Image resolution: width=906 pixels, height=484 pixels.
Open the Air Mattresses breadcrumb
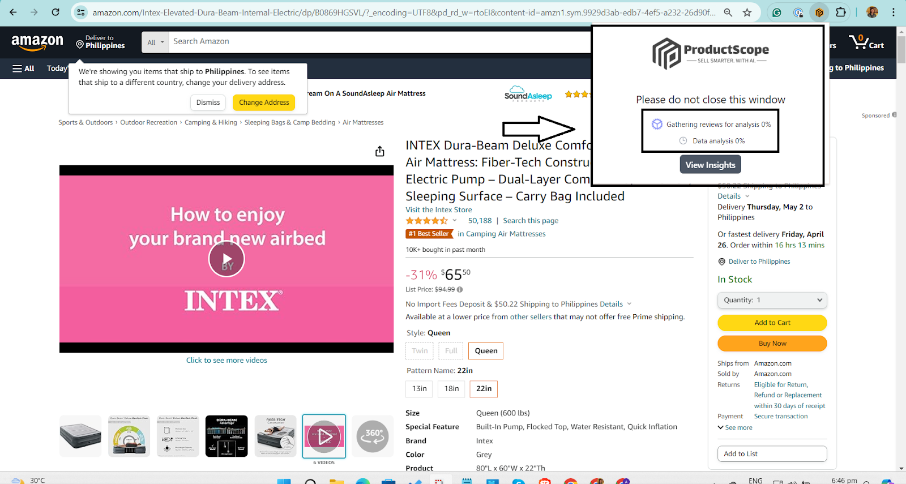(x=363, y=122)
